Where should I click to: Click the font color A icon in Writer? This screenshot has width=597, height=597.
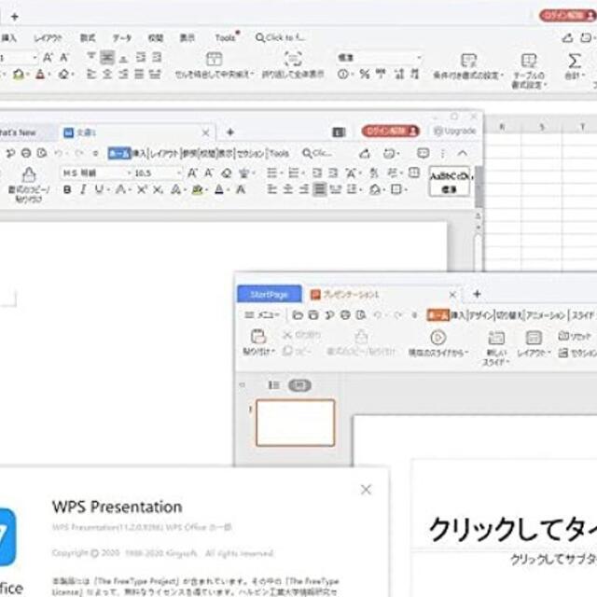219,189
